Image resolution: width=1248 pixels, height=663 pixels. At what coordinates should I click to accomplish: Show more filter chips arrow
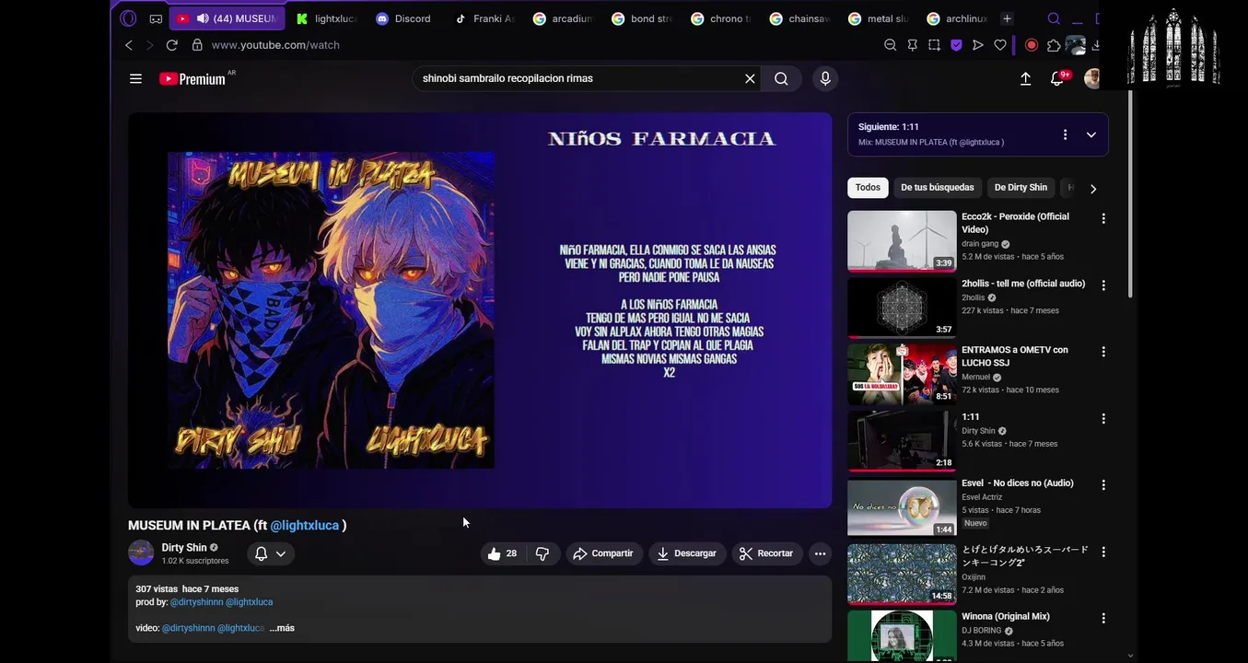click(1093, 189)
